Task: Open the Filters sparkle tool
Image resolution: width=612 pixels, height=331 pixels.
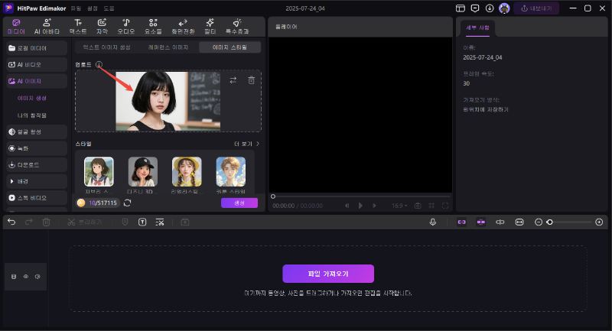Action: (x=210, y=27)
